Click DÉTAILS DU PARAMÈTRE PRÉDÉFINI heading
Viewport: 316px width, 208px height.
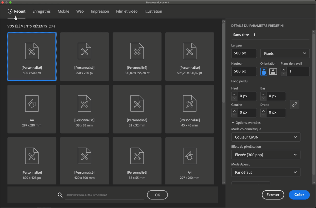(257, 26)
